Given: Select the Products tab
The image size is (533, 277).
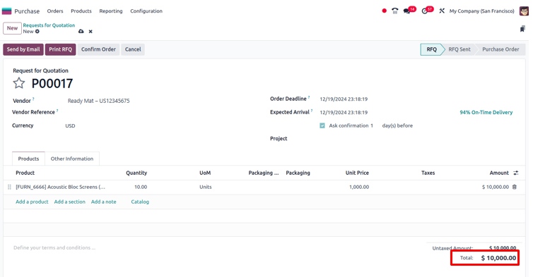Looking at the screenshot, I should click(x=28, y=159).
